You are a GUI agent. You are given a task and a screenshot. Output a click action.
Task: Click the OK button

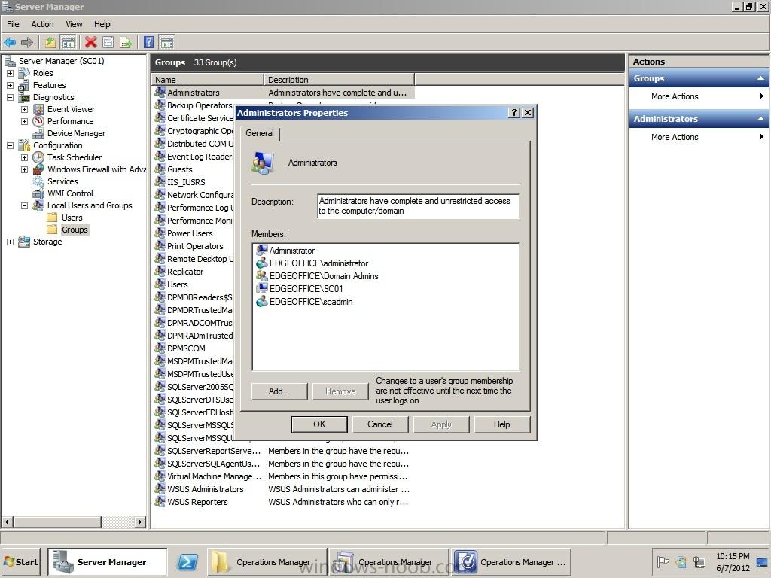click(319, 424)
